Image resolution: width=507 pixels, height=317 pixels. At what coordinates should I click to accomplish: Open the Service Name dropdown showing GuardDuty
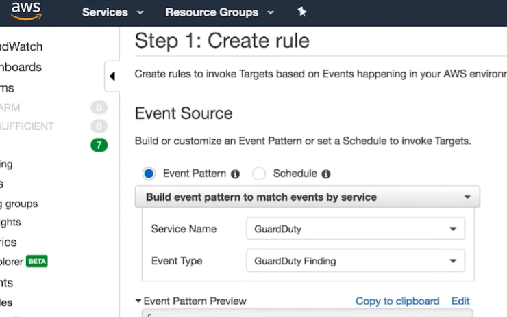click(x=355, y=229)
